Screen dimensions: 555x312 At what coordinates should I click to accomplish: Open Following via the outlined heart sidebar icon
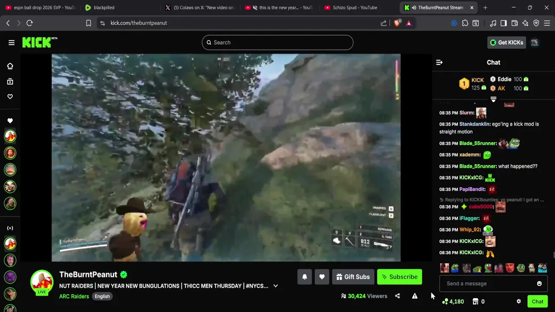tap(10, 97)
